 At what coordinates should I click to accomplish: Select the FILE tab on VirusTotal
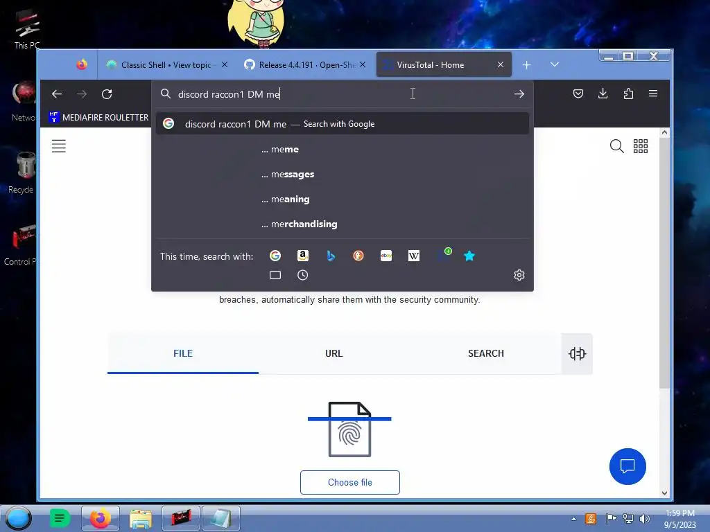tap(183, 353)
